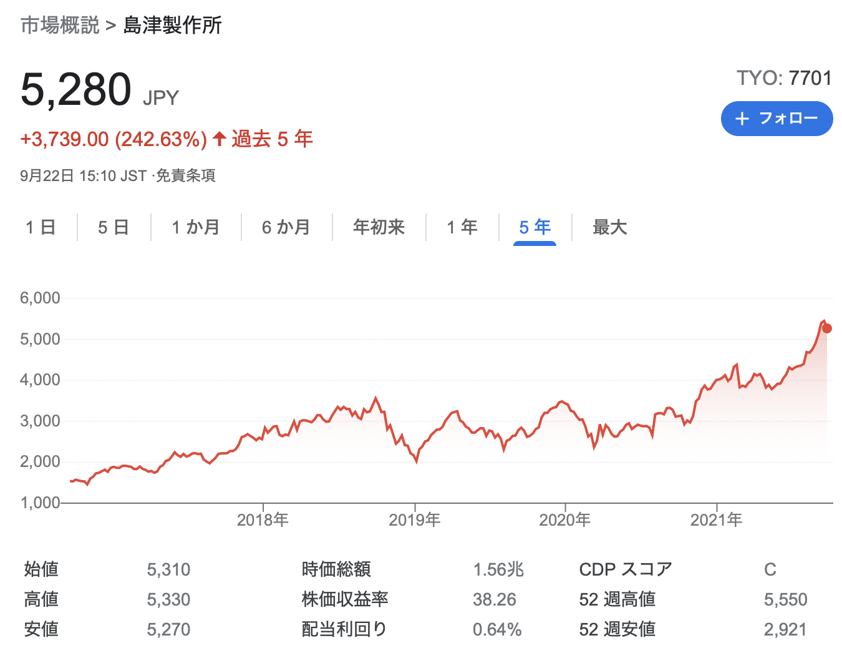842x653 pixels.
Task: Click the 1,000 y-axis label
Action: click(x=41, y=503)
